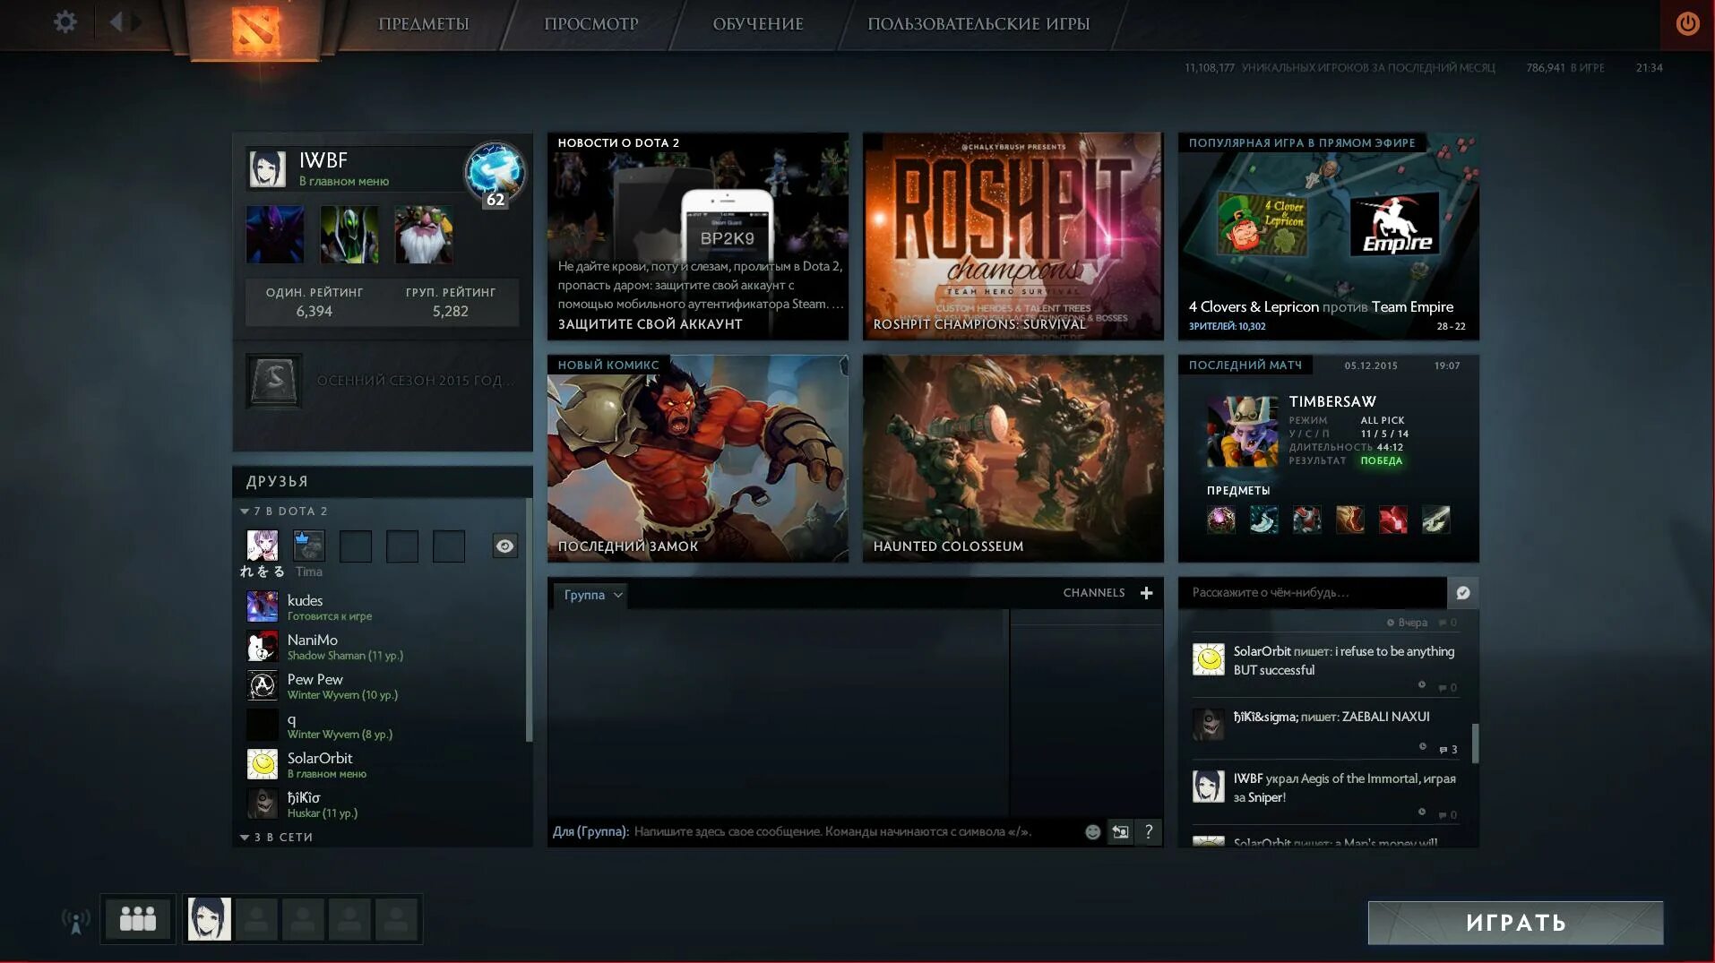
Task: Click the Timbersaw hero portrait
Action: [x=1242, y=432]
